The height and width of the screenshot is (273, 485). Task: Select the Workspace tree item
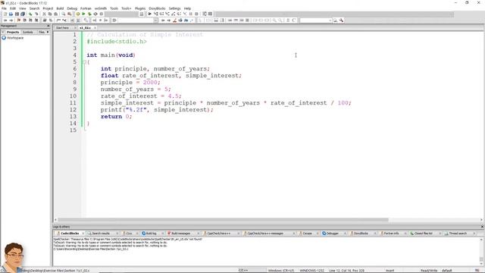(15, 38)
